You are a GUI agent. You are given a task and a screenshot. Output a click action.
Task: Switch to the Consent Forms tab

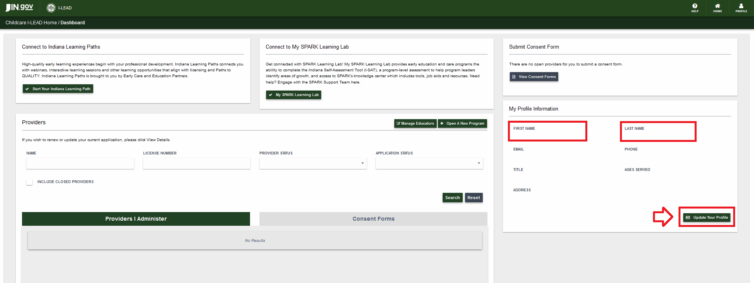pyautogui.click(x=373, y=219)
